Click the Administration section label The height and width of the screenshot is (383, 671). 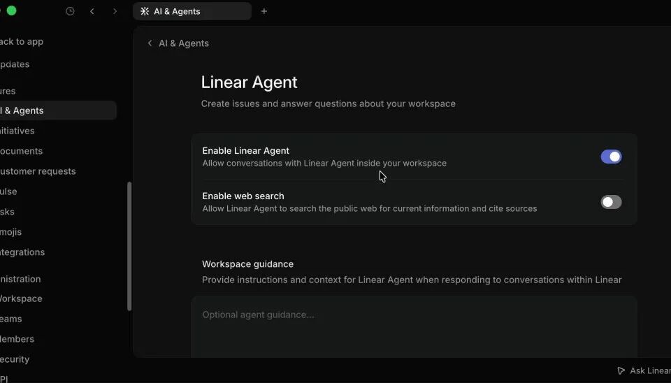(x=20, y=279)
